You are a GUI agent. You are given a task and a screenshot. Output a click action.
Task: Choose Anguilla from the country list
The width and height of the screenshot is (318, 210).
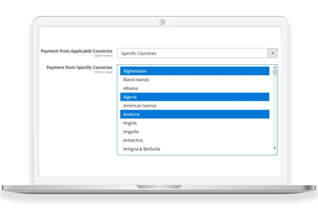(195, 132)
